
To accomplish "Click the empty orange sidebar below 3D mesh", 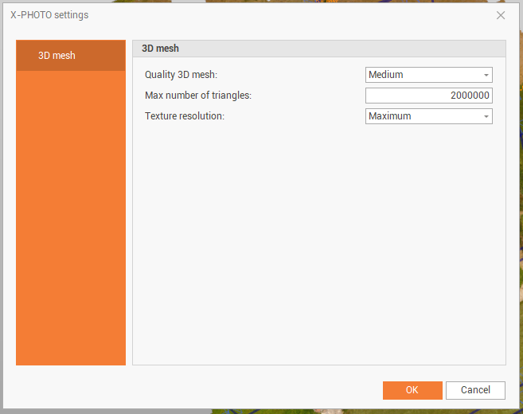I will pos(70,215).
